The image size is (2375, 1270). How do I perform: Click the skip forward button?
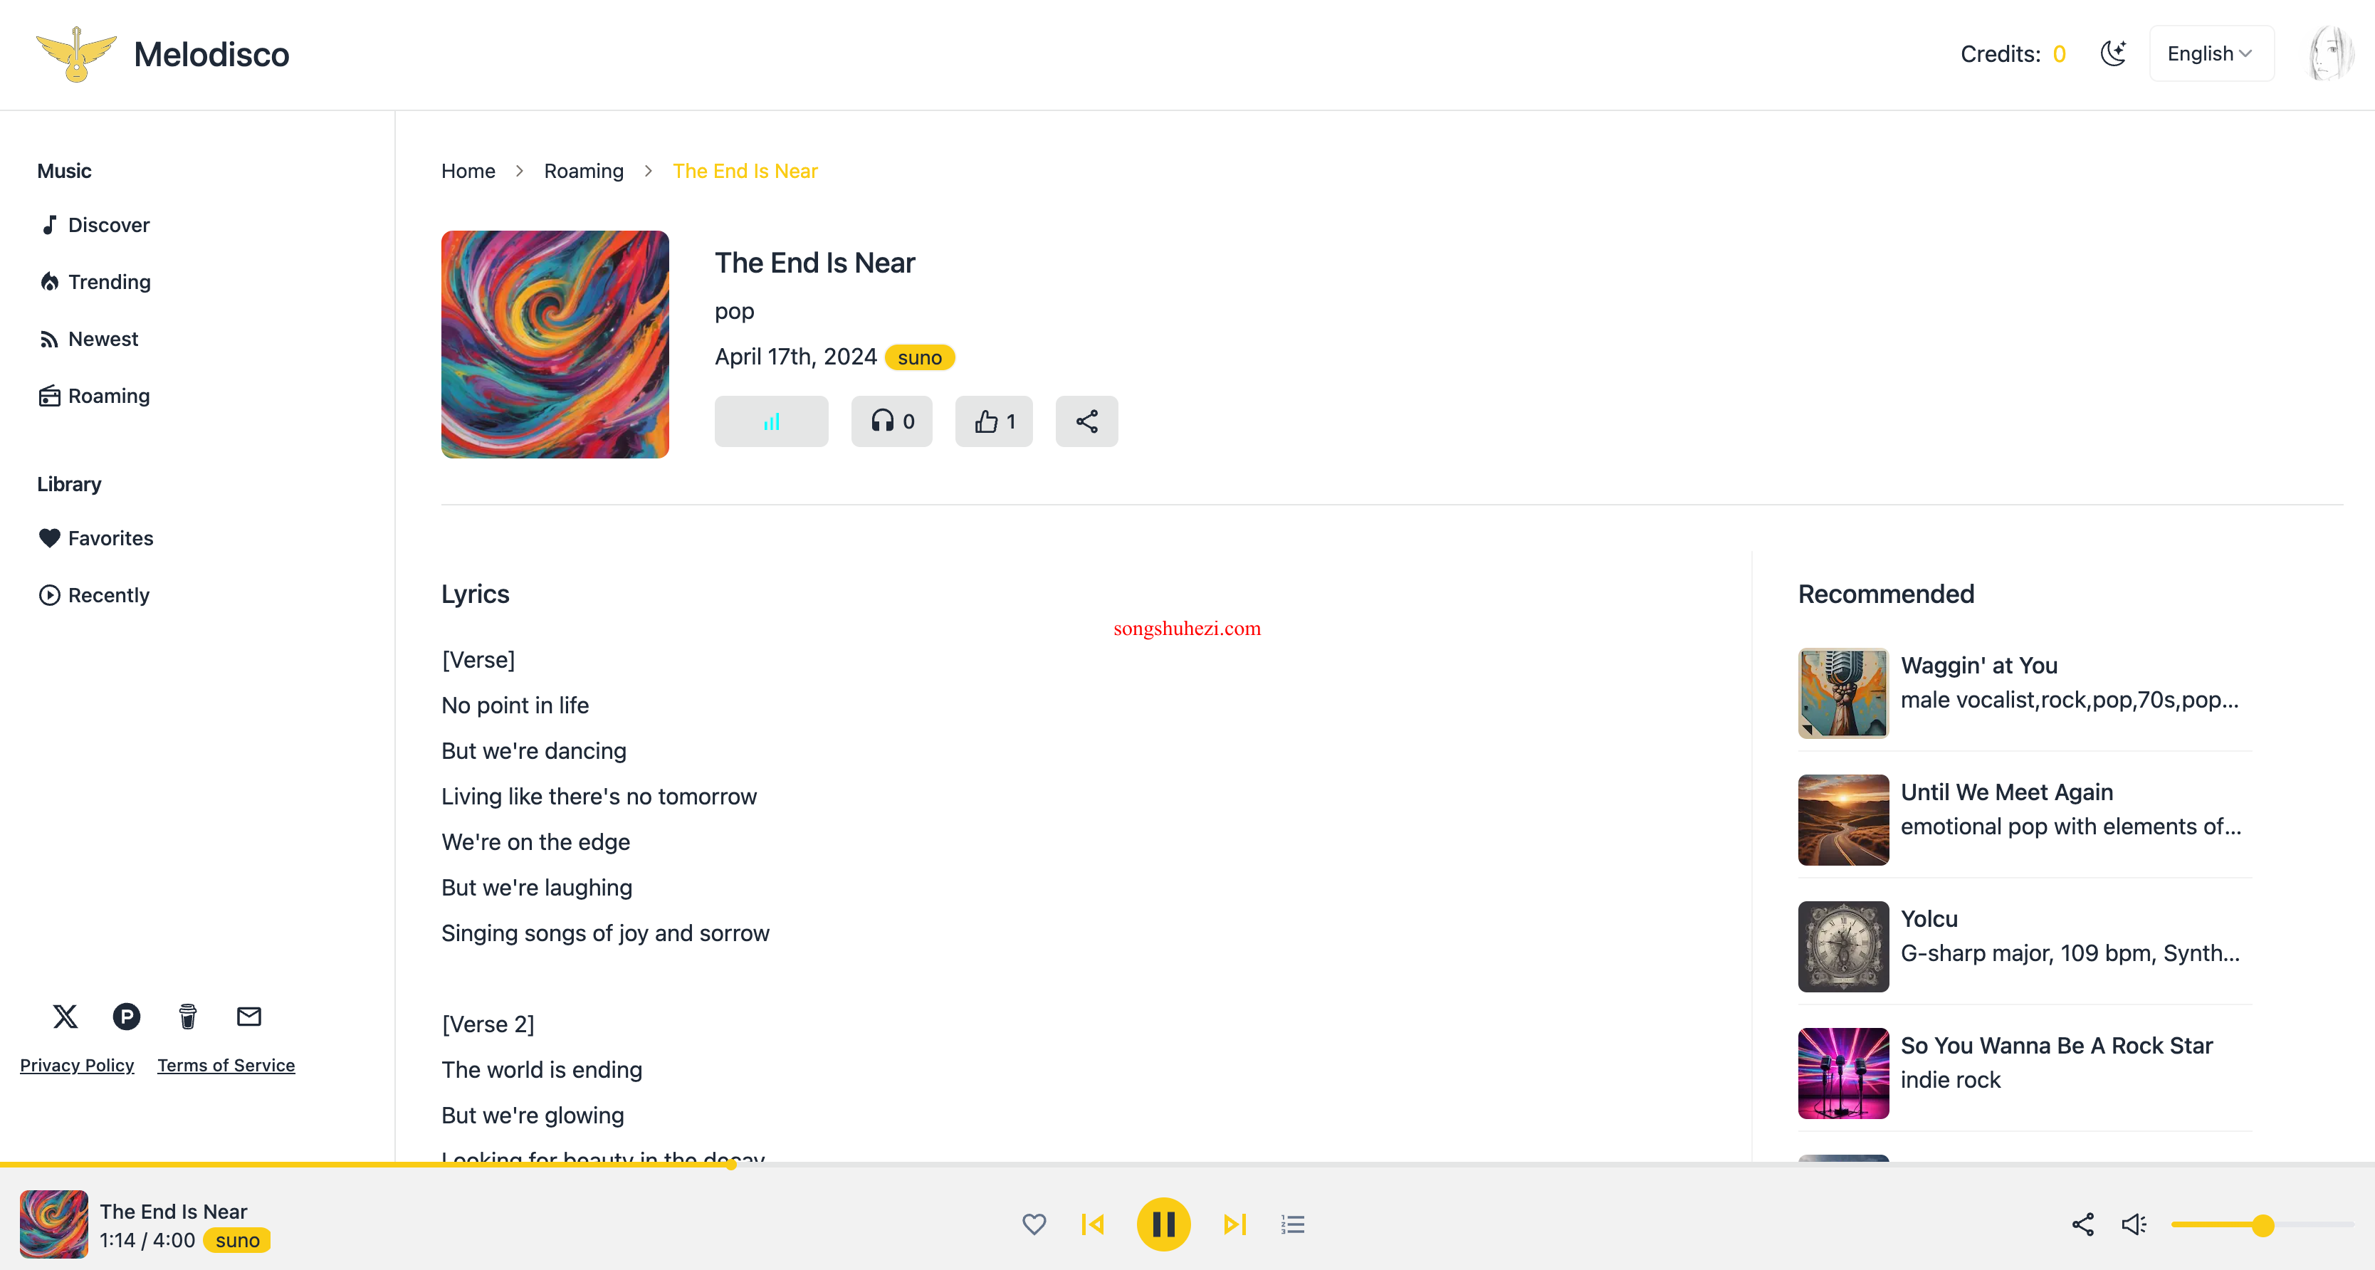pos(1233,1224)
